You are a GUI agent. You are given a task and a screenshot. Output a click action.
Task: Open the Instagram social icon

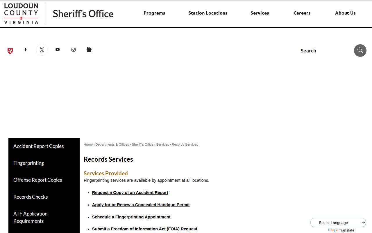(x=74, y=50)
